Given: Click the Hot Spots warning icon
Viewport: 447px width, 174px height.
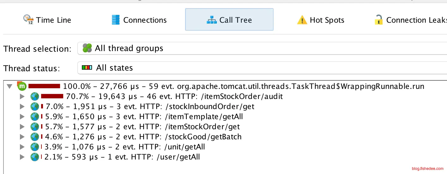Looking at the screenshot, I should click(302, 20).
